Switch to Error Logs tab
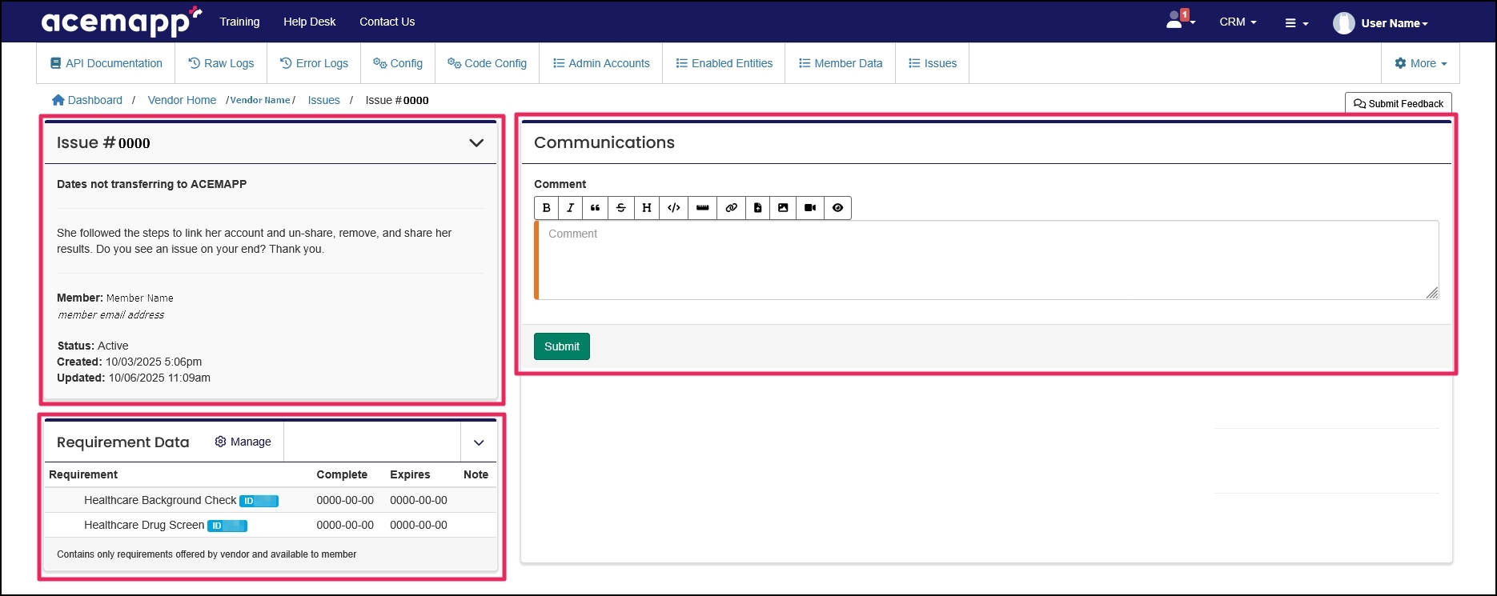1497x596 pixels. point(314,63)
